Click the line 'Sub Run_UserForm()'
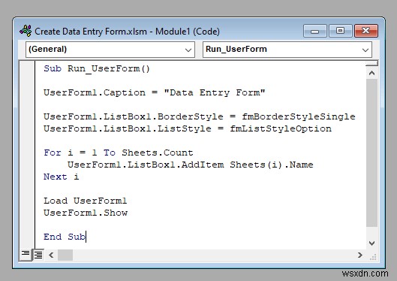This screenshot has height=281, width=397. click(97, 68)
